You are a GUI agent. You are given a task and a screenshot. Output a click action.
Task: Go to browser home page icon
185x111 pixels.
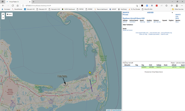[18, 5]
